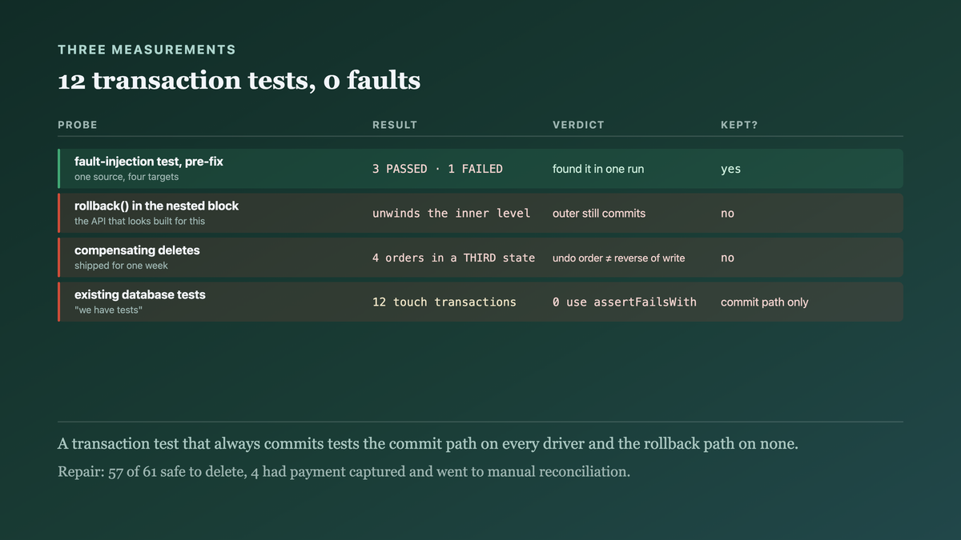
Task: Click 'yes' in the fault-injection row
Action: 730,170
